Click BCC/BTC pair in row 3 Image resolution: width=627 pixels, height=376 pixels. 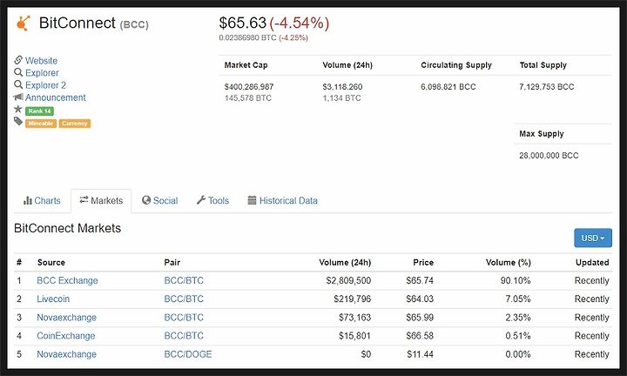pyautogui.click(x=184, y=318)
